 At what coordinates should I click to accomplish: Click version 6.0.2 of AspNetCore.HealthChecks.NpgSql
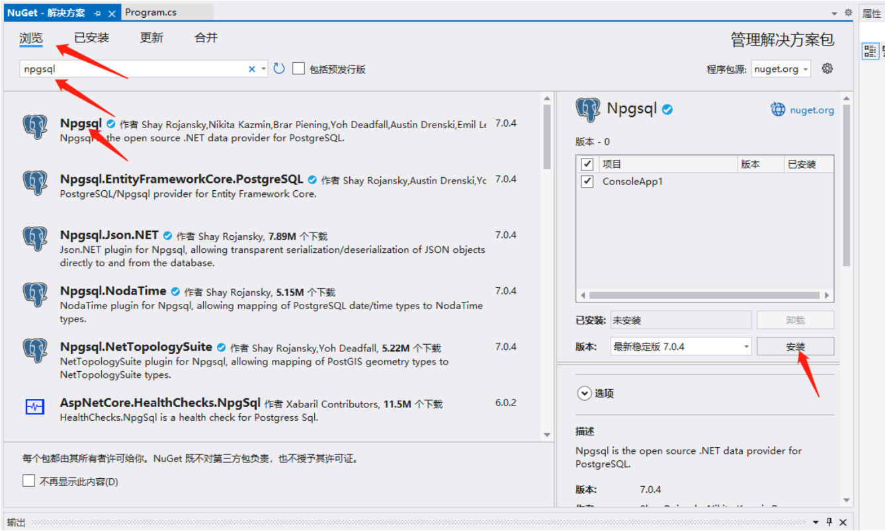click(505, 402)
